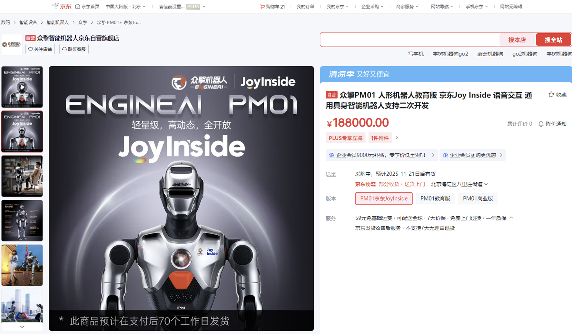Expand the 1件附件 accessory details
The height and width of the screenshot is (334, 572).
[x=380, y=138]
